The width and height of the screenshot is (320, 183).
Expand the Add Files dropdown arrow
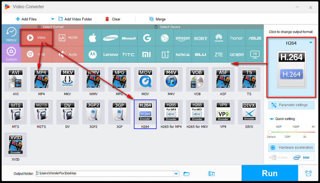53,19
